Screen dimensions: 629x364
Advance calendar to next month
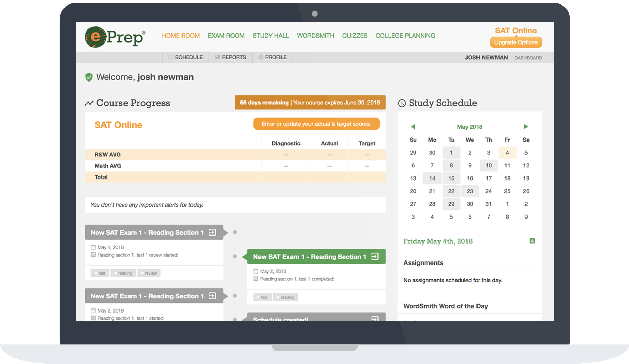point(526,127)
